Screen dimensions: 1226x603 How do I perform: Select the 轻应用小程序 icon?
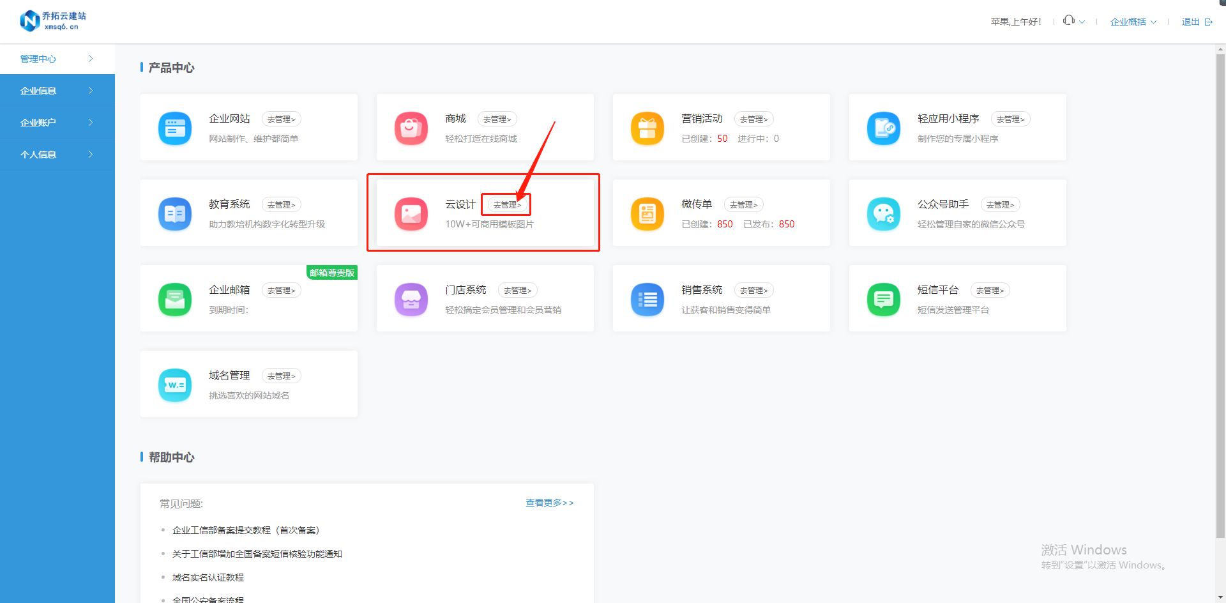(883, 128)
